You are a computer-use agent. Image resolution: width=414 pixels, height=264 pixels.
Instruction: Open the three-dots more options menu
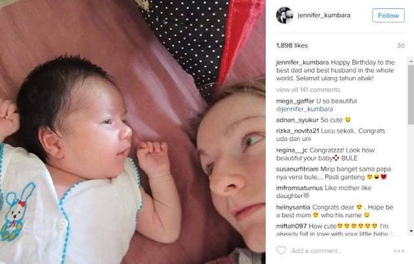(399, 251)
